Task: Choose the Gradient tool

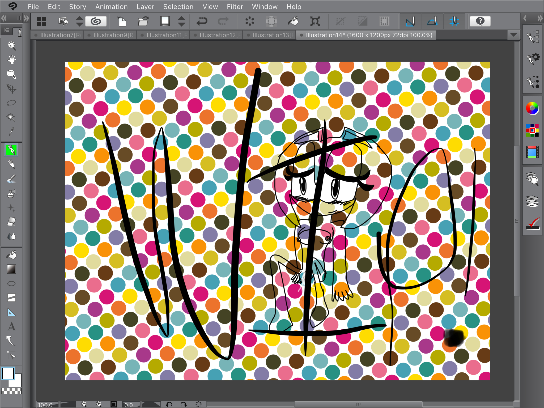Action: click(x=11, y=269)
